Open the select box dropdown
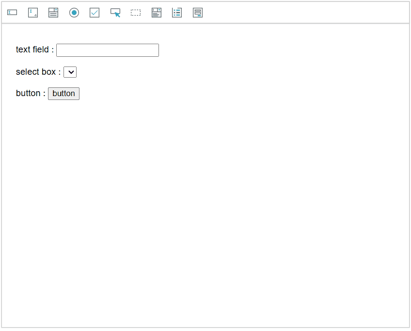411x331 pixels. coord(70,72)
